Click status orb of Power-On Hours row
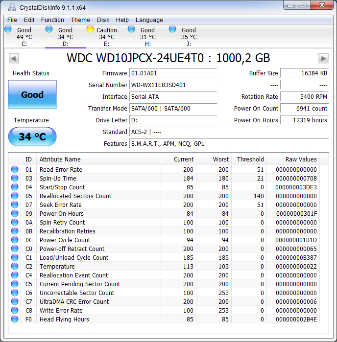337x342 pixels. (x=15, y=213)
